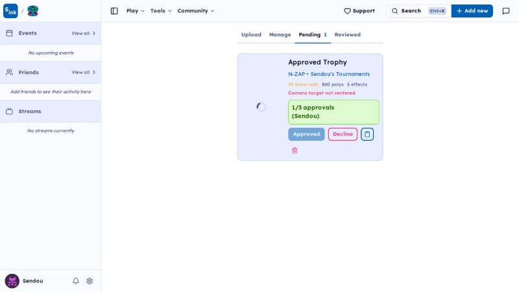Click the Sendou username

click(33, 281)
